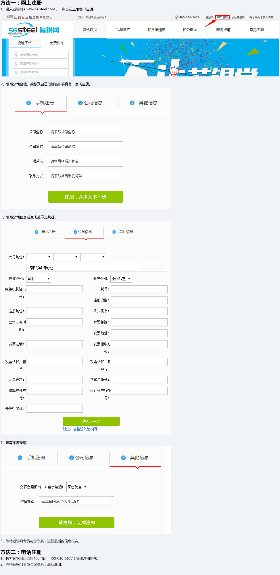This screenshot has width=280, height=575.
Task: Open the 请登录 login link
Action: pos(210,17)
